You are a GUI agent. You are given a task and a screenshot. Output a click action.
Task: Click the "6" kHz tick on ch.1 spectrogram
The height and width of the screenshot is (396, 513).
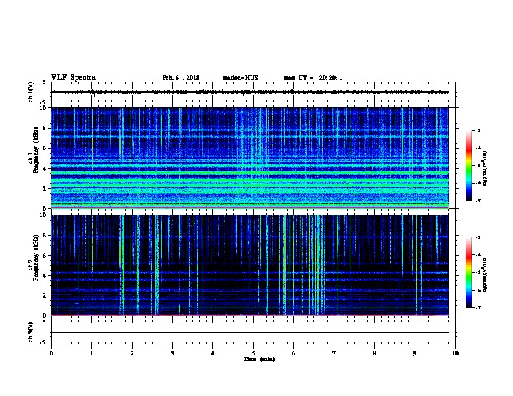tap(45, 148)
